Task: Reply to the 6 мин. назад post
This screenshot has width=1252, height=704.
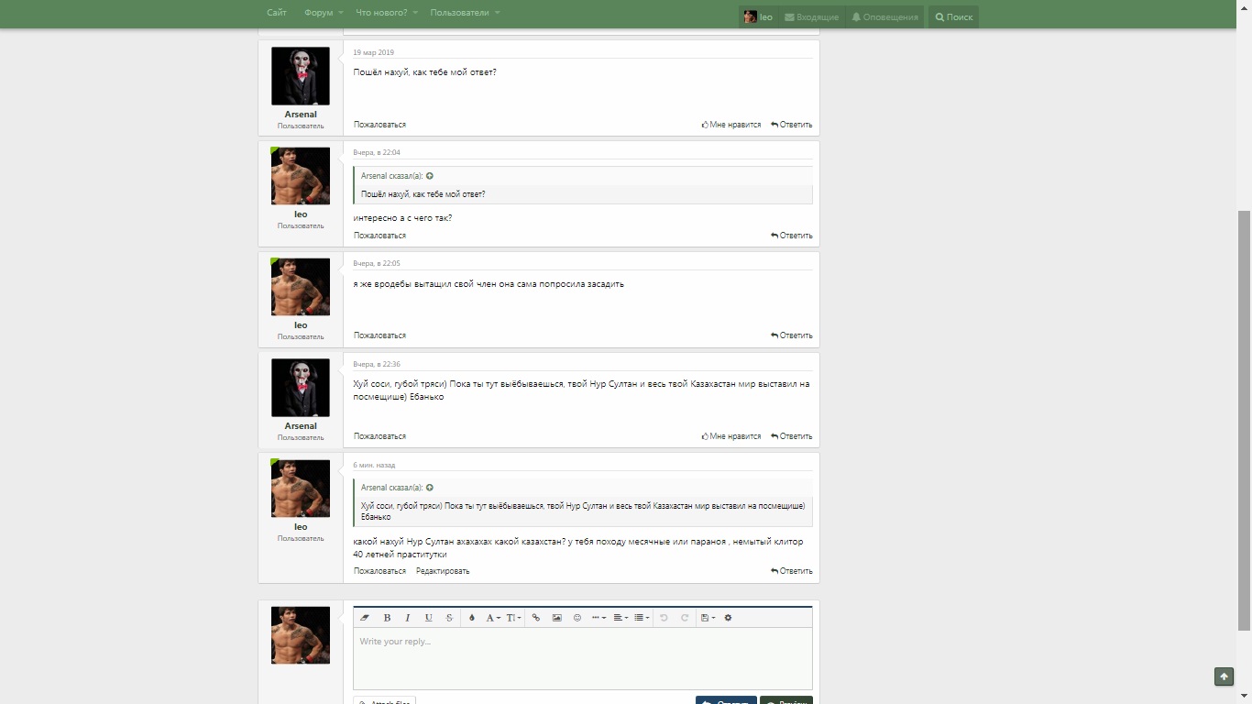Action: 792,571
